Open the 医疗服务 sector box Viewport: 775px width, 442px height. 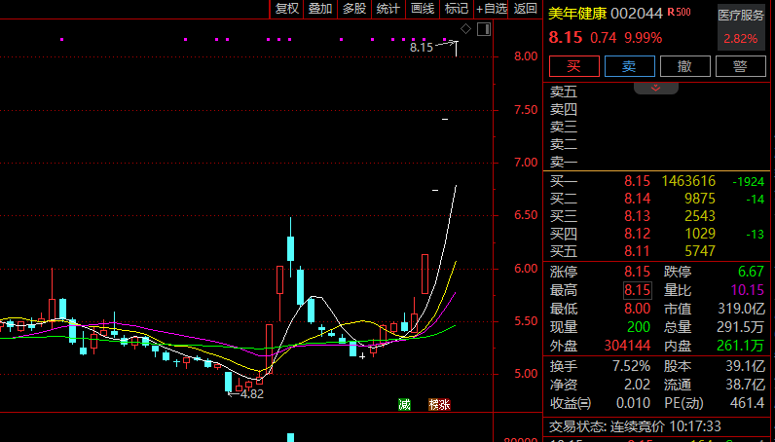point(741,26)
